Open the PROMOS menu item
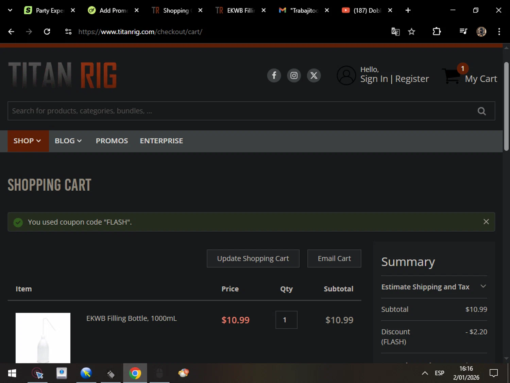510x383 pixels. pyautogui.click(x=112, y=141)
